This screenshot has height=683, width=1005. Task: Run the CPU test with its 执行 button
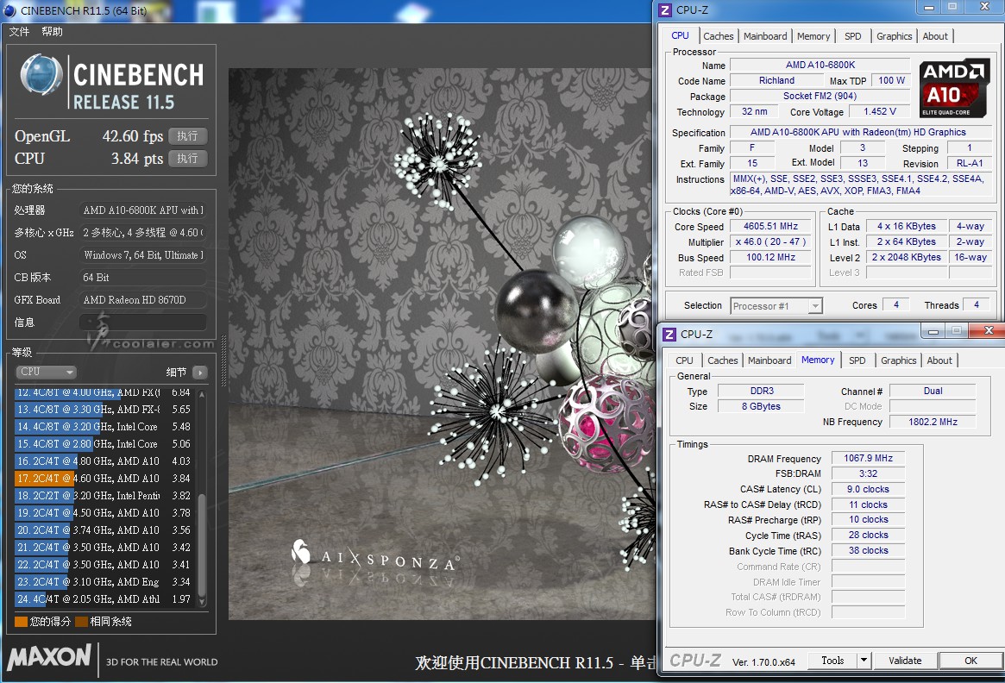(188, 159)
